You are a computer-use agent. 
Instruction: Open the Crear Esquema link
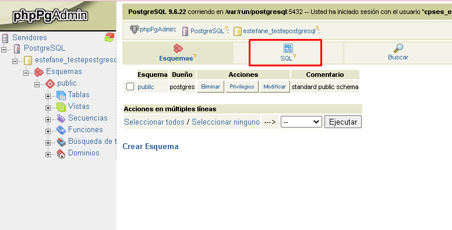(150, 146)
